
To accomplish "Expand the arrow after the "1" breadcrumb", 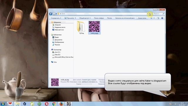I will point(64,14).
